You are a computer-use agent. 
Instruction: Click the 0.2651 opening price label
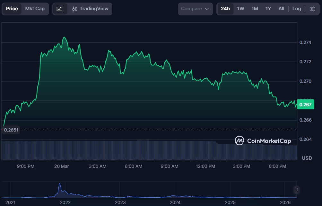(x=11, y=130)
